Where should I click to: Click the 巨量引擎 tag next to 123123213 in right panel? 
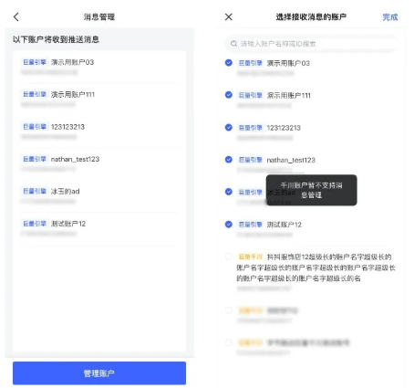pyautogui.click(x=250, y=128)
